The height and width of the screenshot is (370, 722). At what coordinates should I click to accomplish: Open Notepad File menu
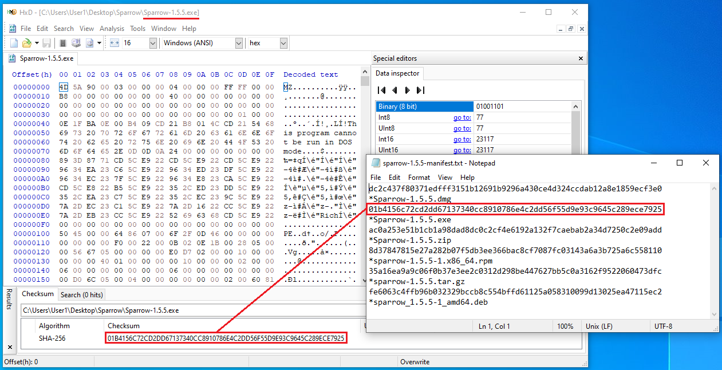(x=376, y=178)
